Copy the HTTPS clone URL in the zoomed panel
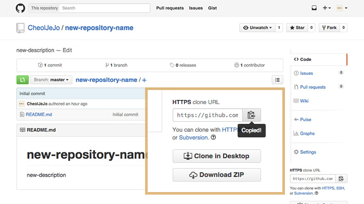Viewport: 364px width, 204px height. coord(251,115)
